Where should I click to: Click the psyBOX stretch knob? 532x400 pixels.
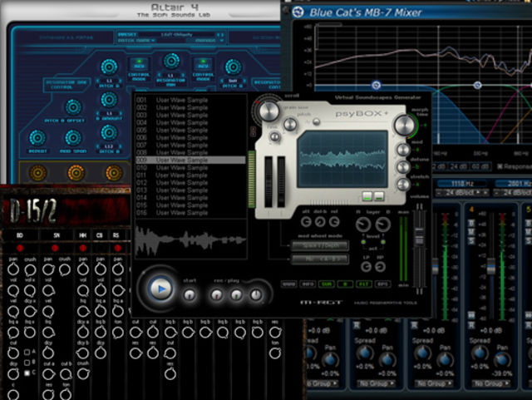tap(403, 185)
